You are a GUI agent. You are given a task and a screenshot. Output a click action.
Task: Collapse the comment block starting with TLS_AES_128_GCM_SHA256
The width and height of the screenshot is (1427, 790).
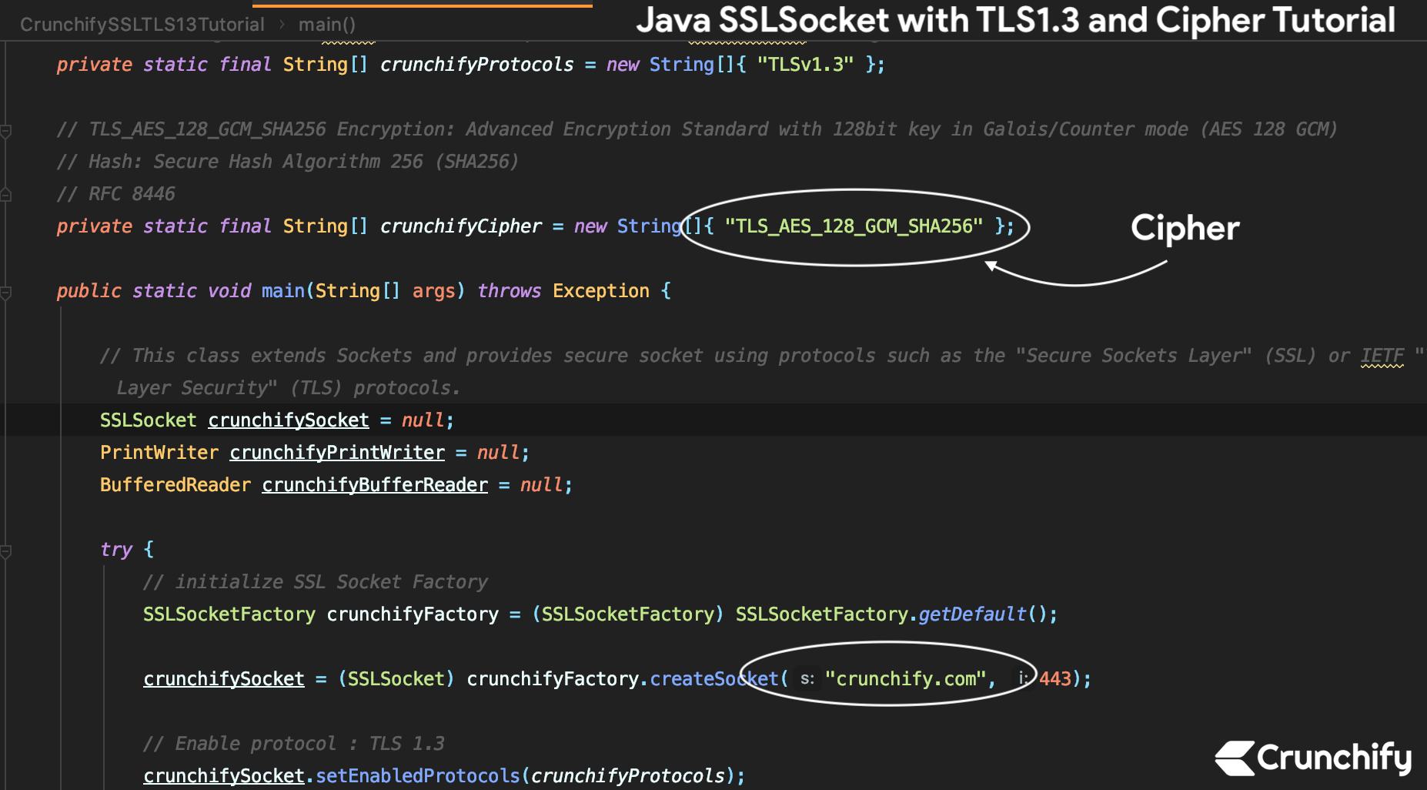(x=5, y=131)
